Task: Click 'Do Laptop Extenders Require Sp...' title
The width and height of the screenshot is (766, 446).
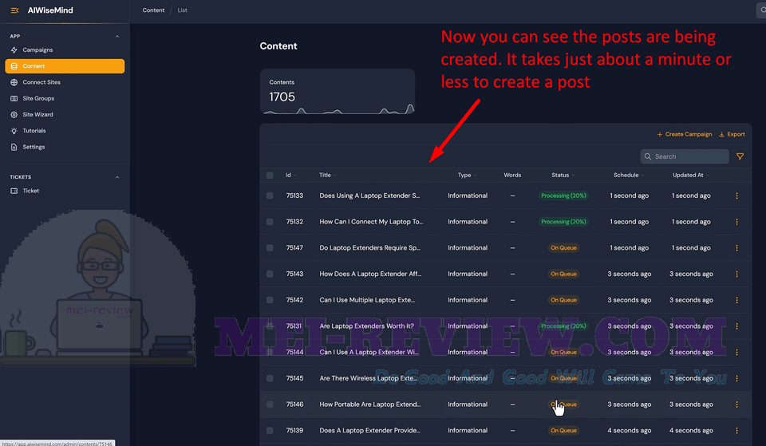Action: [x=369, y=247]
